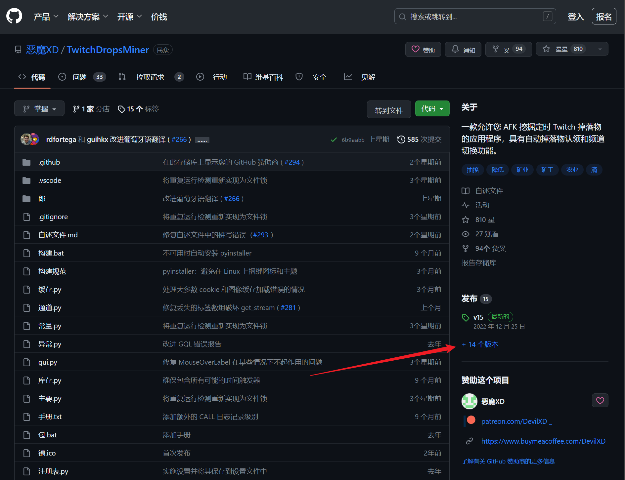This screenshot has width=625, height=480.
Task: Select the 农业 topic tag
Action: click(572, 170)
